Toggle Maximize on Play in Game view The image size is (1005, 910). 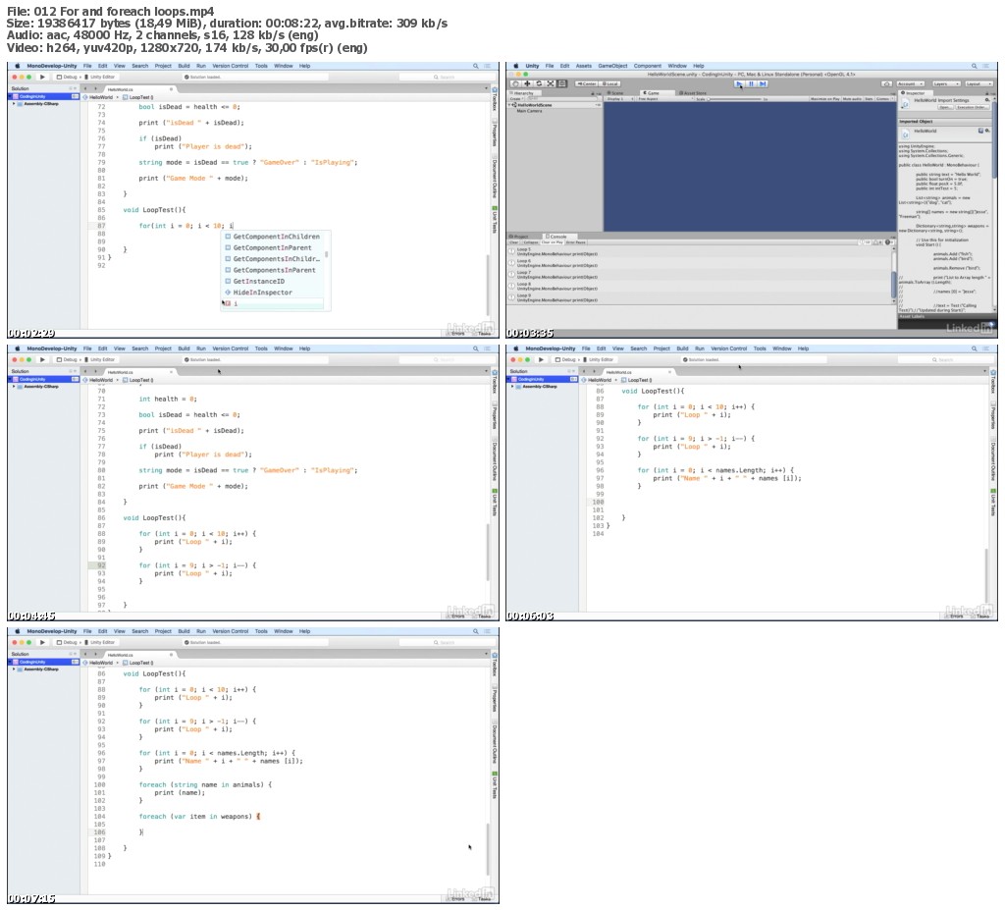826,99
